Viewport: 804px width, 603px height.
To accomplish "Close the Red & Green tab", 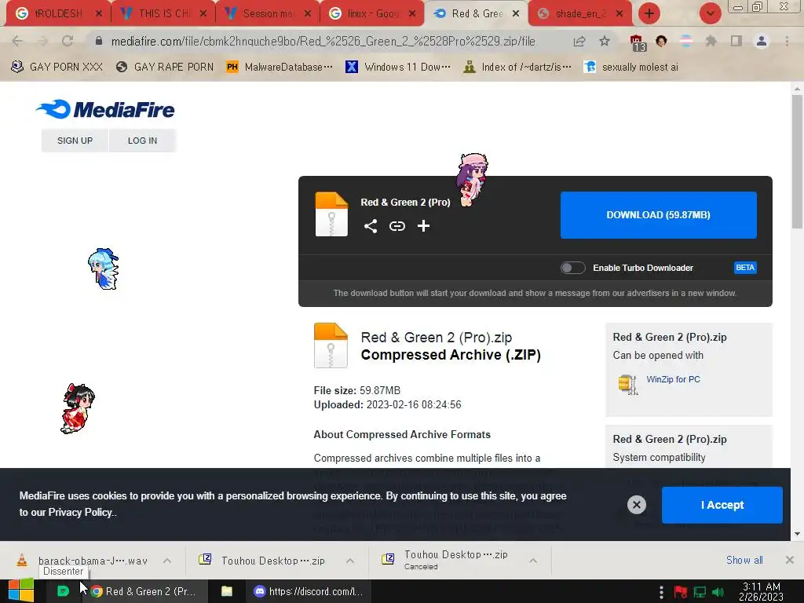I will coord(516,14).
